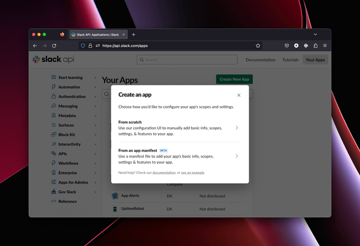The height and width of the screenshot is (246, 360).
Task: Open a new browser tab with plus
Action: [133, 35]
